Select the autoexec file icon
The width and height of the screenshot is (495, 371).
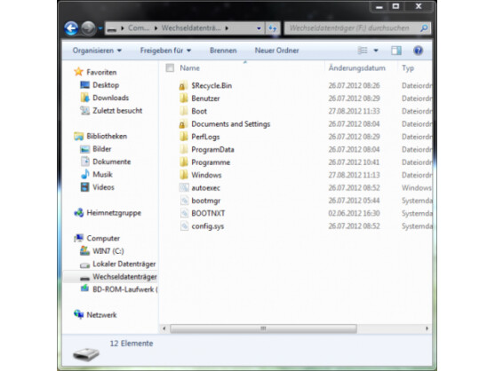tap(184, 188)
